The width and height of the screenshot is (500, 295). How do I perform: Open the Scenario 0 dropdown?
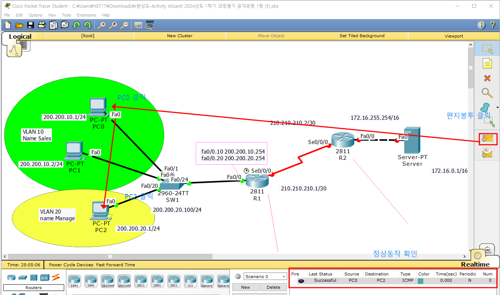(265, 276)
